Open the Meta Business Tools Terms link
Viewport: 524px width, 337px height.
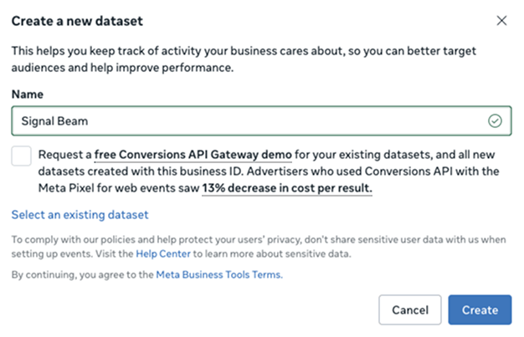pos(218,274)
